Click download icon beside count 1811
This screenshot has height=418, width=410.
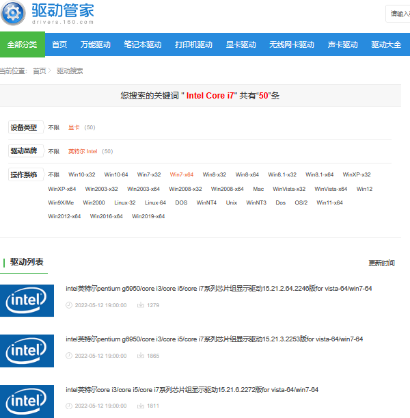click(141, 406)
